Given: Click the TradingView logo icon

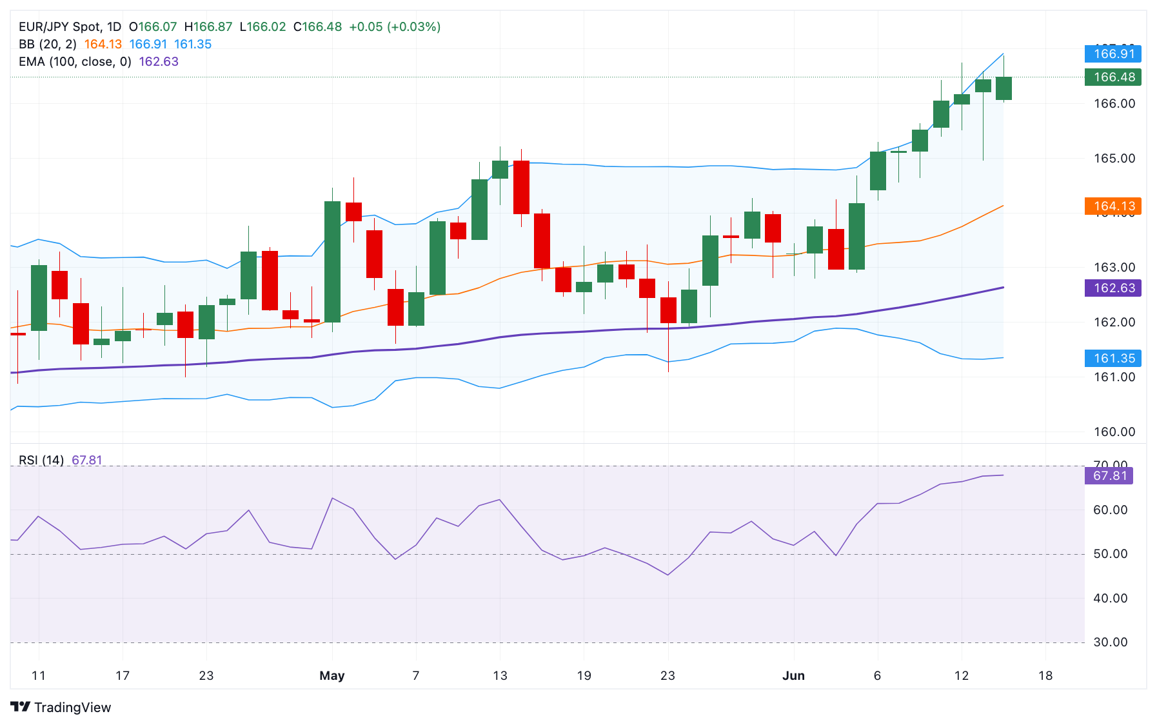Looking at the screenshot, I should tap(21, 707).
